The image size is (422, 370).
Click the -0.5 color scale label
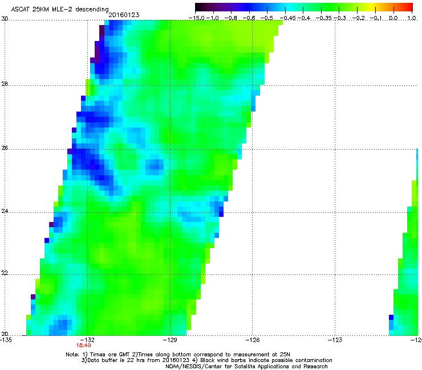click(267, 18)
